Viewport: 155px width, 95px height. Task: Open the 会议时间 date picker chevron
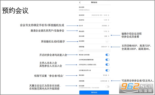(x=109, y=15)
